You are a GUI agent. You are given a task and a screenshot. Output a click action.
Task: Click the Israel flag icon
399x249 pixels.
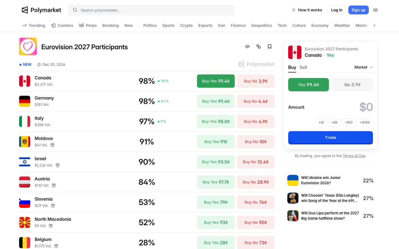pos(25,162)
